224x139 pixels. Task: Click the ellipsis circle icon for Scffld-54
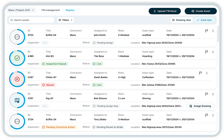[17, 37]
